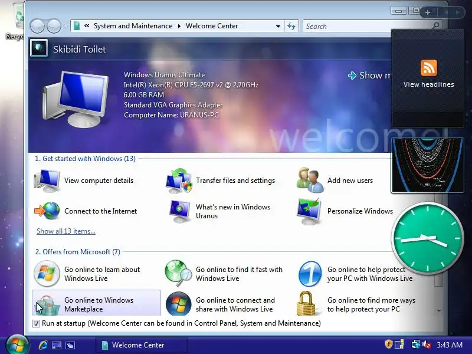Screen dimensions: 472x354
Task: Click the search magnifier icon
Action: tap(435, 26)
